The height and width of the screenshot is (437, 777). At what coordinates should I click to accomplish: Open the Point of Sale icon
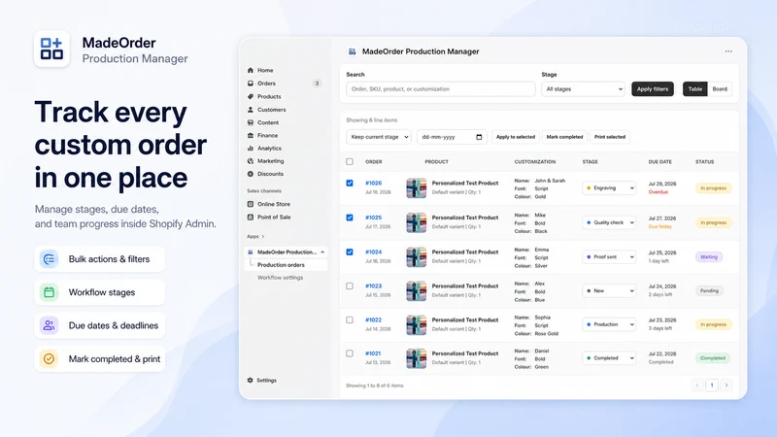pyautogui.click(x=251, y=217)
